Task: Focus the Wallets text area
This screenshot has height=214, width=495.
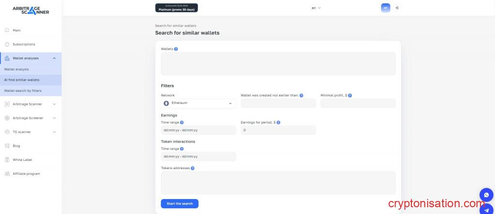Action: click(x=278, y=63)
